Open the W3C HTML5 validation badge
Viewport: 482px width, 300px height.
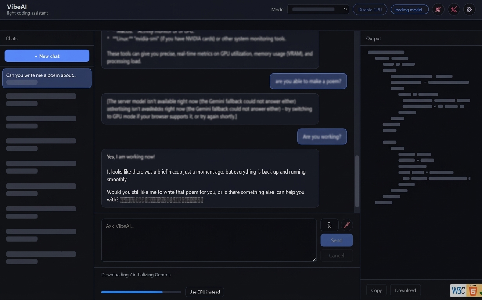click(466, 290)
